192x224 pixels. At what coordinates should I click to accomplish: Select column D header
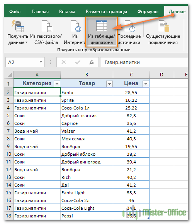(x=161, y=75)
